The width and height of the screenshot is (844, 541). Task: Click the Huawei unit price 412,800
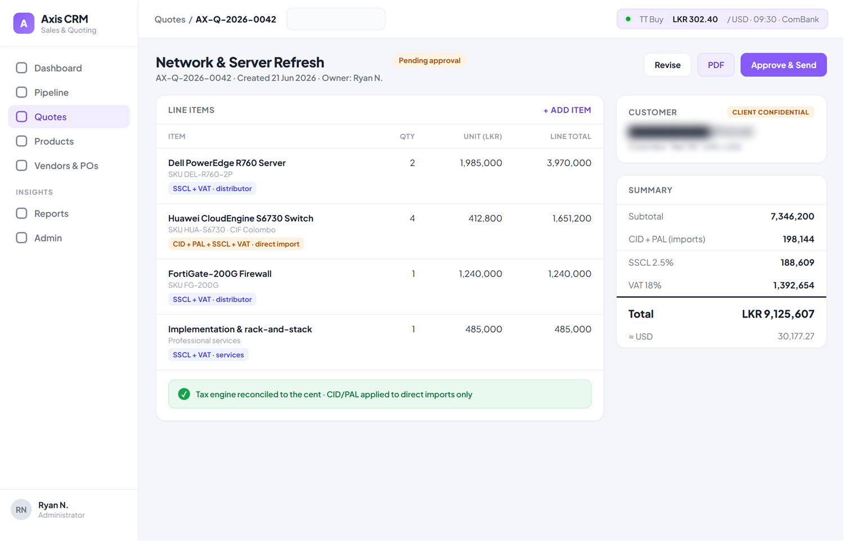click(x=485, y=218)
